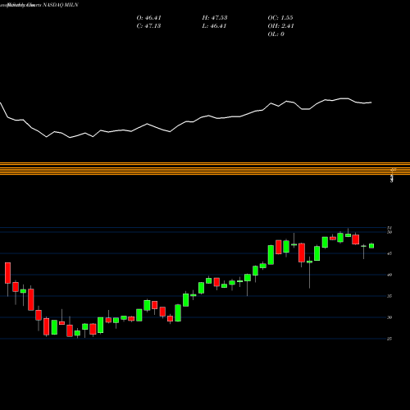Click the OC: 1.55 reading
This screenshot has width=410, height=410.
click(x=280, y=18)
